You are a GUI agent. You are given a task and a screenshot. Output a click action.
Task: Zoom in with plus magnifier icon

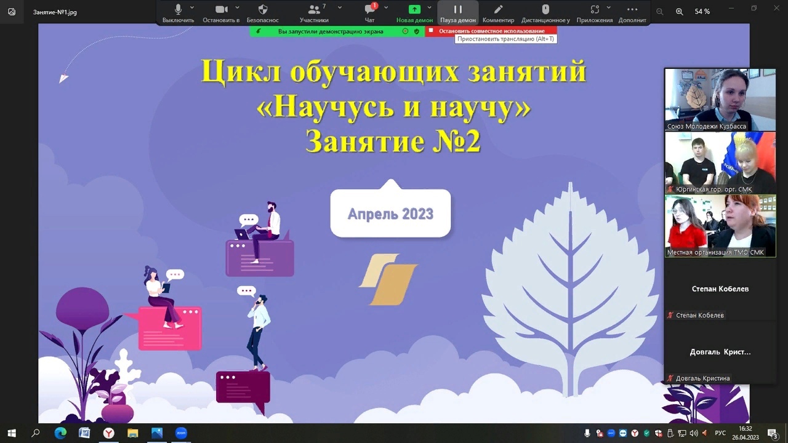click(x=680, y=12)
